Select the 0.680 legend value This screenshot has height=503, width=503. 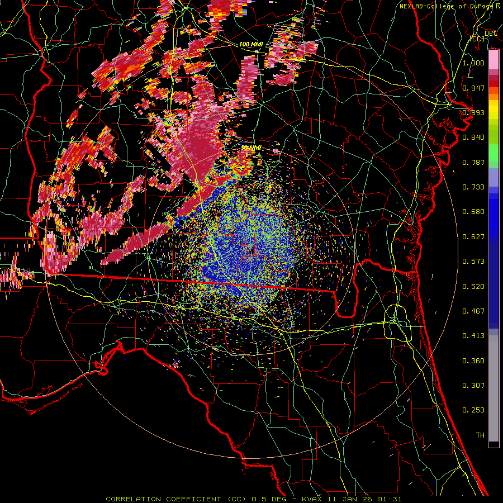pyautogui.click(x=473, y=212)
